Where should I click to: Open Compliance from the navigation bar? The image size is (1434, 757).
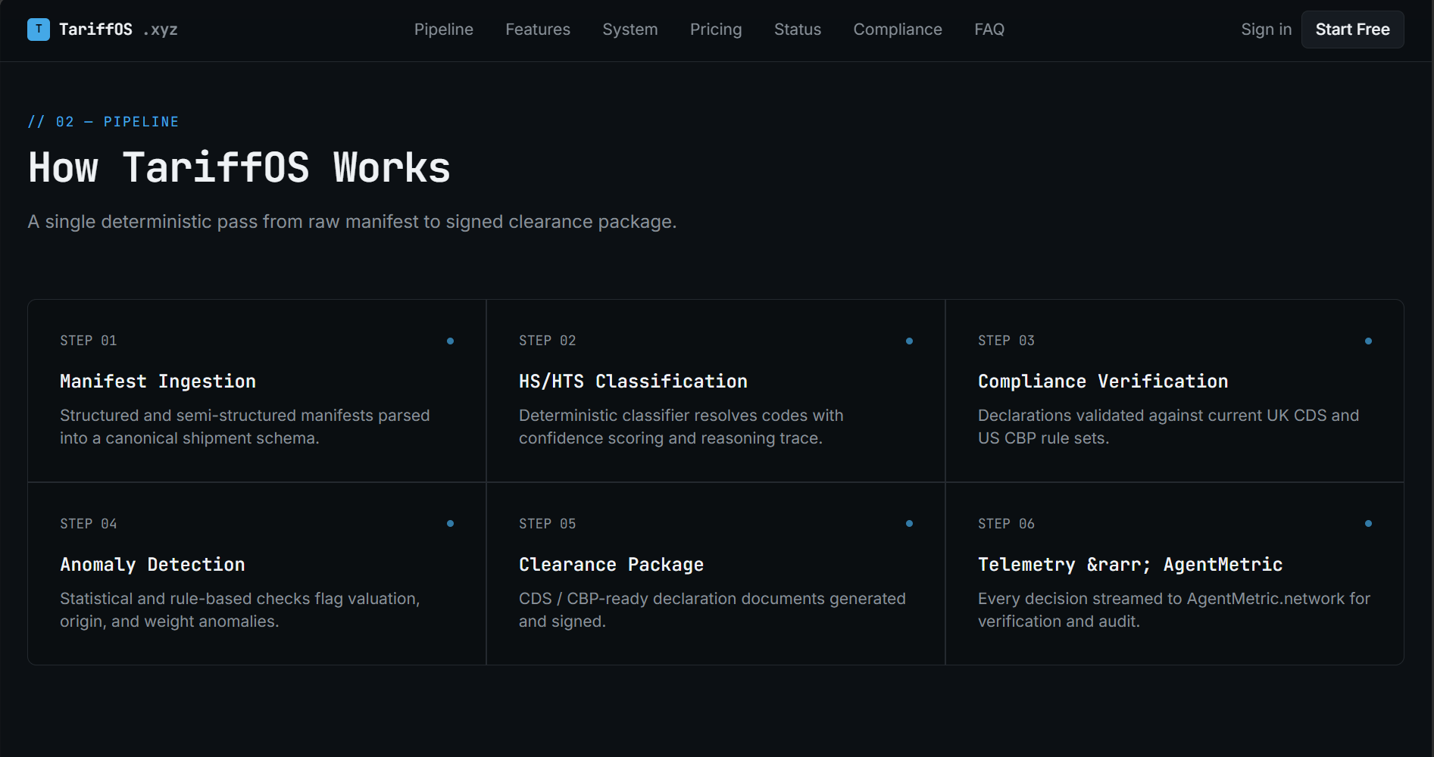[898, 30]
